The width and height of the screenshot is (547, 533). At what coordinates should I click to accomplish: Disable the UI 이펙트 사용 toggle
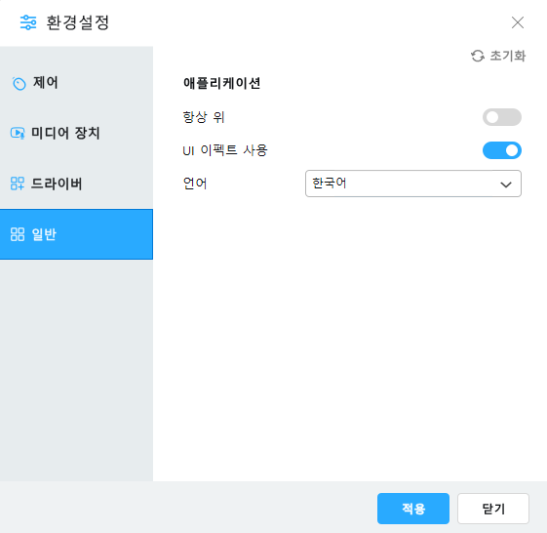point(501,150)
